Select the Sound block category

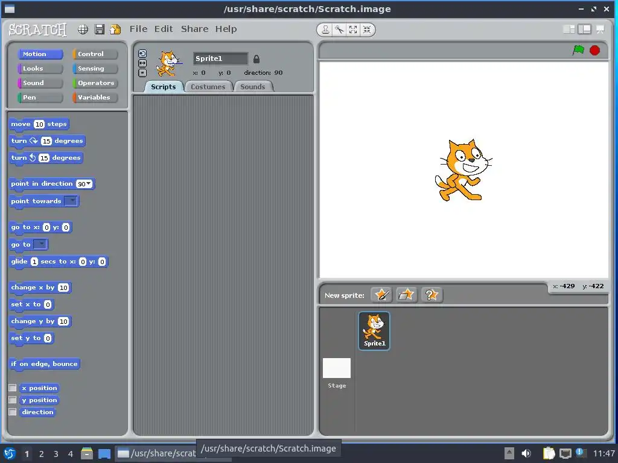[x=40, y=83]
